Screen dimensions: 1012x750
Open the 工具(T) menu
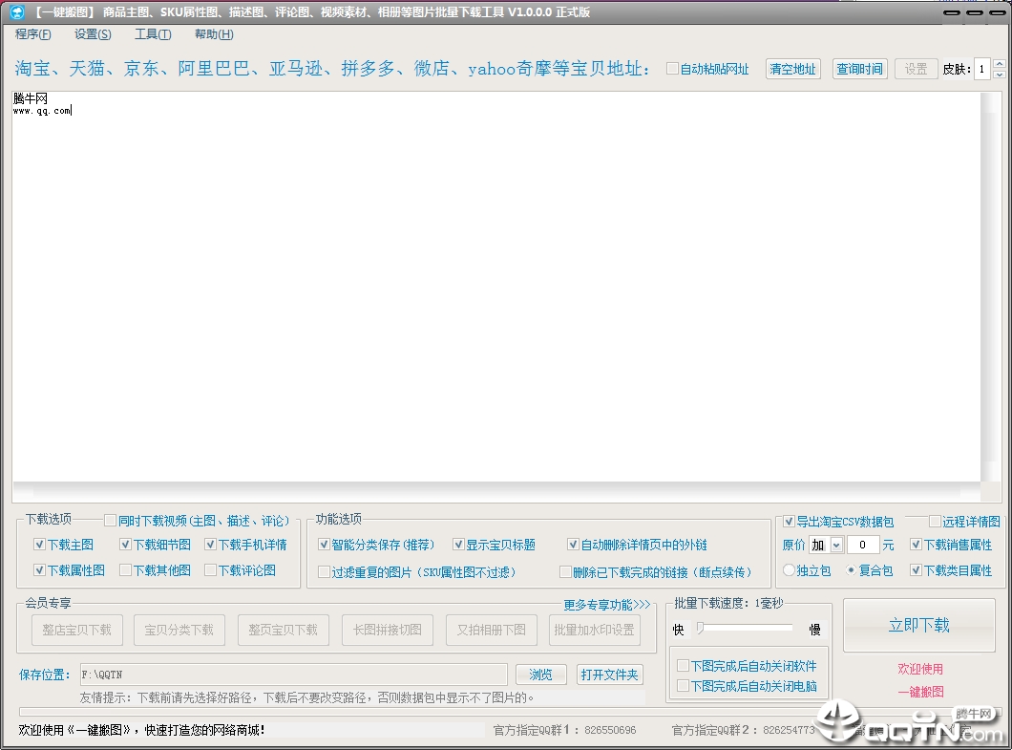tap(153, 34)
